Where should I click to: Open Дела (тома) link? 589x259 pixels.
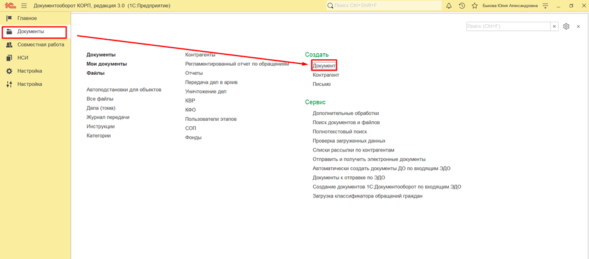click(101, 108)
